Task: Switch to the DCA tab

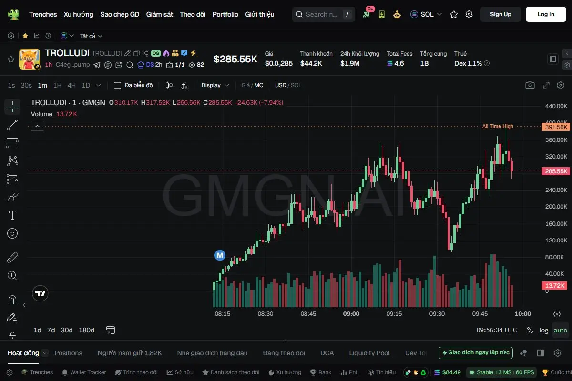Action: (x=327, y=353)
